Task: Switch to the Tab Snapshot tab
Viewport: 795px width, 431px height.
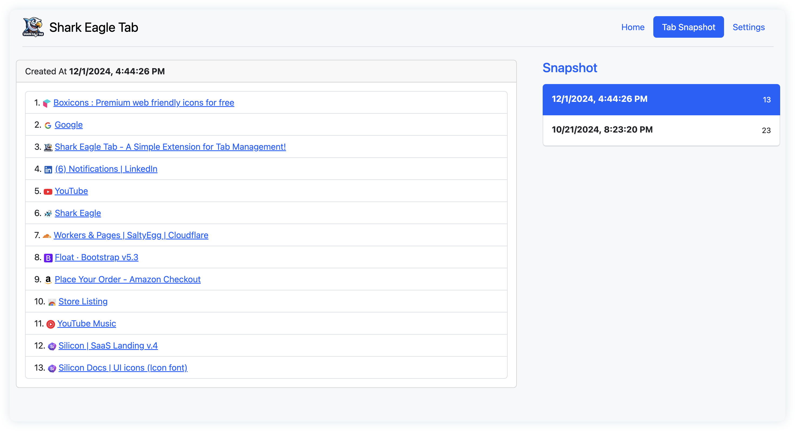Action: click(x=688, y=27)
